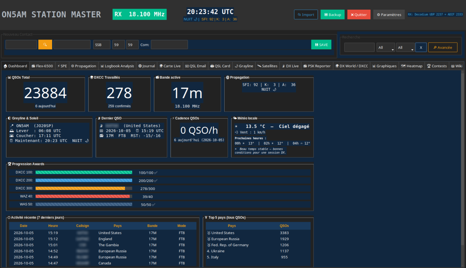Save the new contact with SAVE

(x=321, y=45)
